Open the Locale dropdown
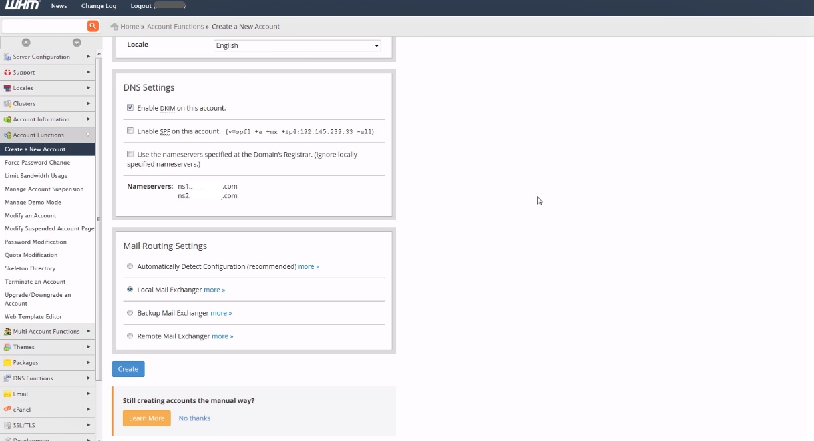The height and width of the screenshot is (441, 814). pyautogui.click(x=297, y=46)
